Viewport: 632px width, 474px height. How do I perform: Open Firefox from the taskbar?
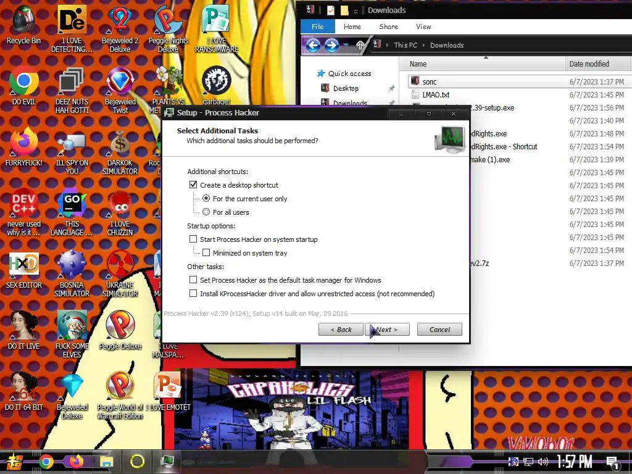(x=76, y=462)
